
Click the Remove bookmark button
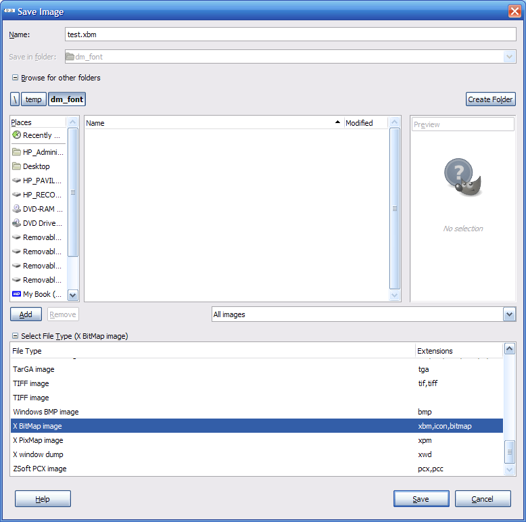63,314
